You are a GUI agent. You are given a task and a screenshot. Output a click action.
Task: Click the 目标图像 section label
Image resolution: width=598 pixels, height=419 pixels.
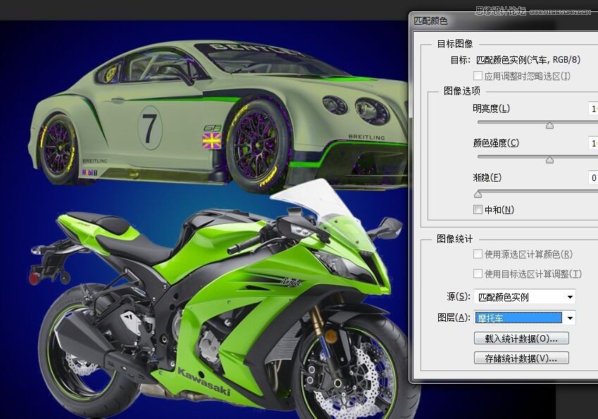[454, 44]
